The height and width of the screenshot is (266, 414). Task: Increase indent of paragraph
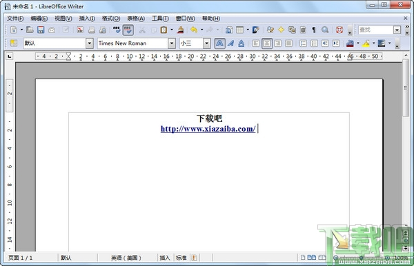pos(336,43)
